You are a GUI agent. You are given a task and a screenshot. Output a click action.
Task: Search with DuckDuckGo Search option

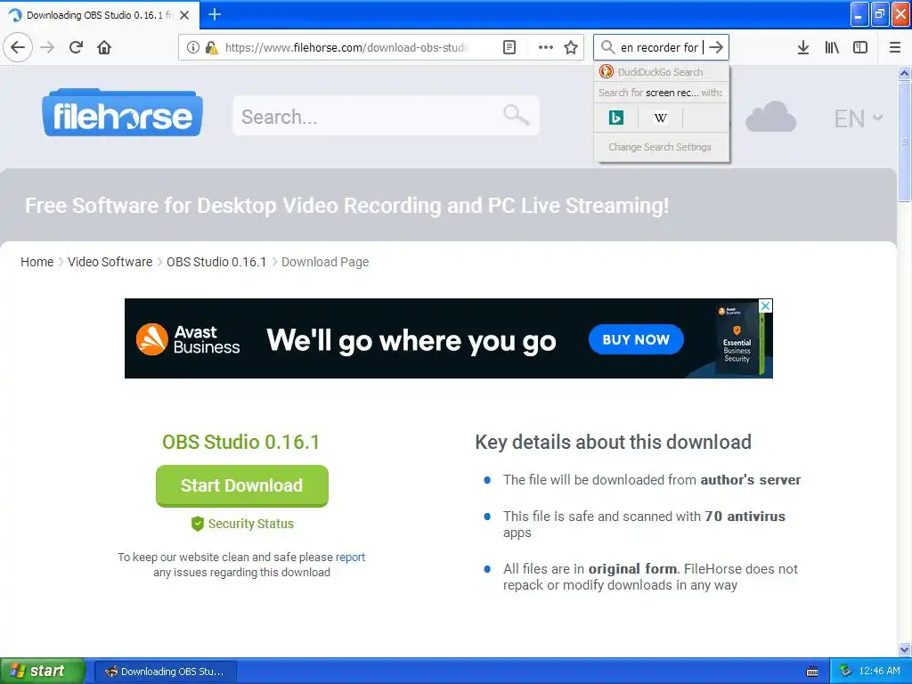pos(661,72)
